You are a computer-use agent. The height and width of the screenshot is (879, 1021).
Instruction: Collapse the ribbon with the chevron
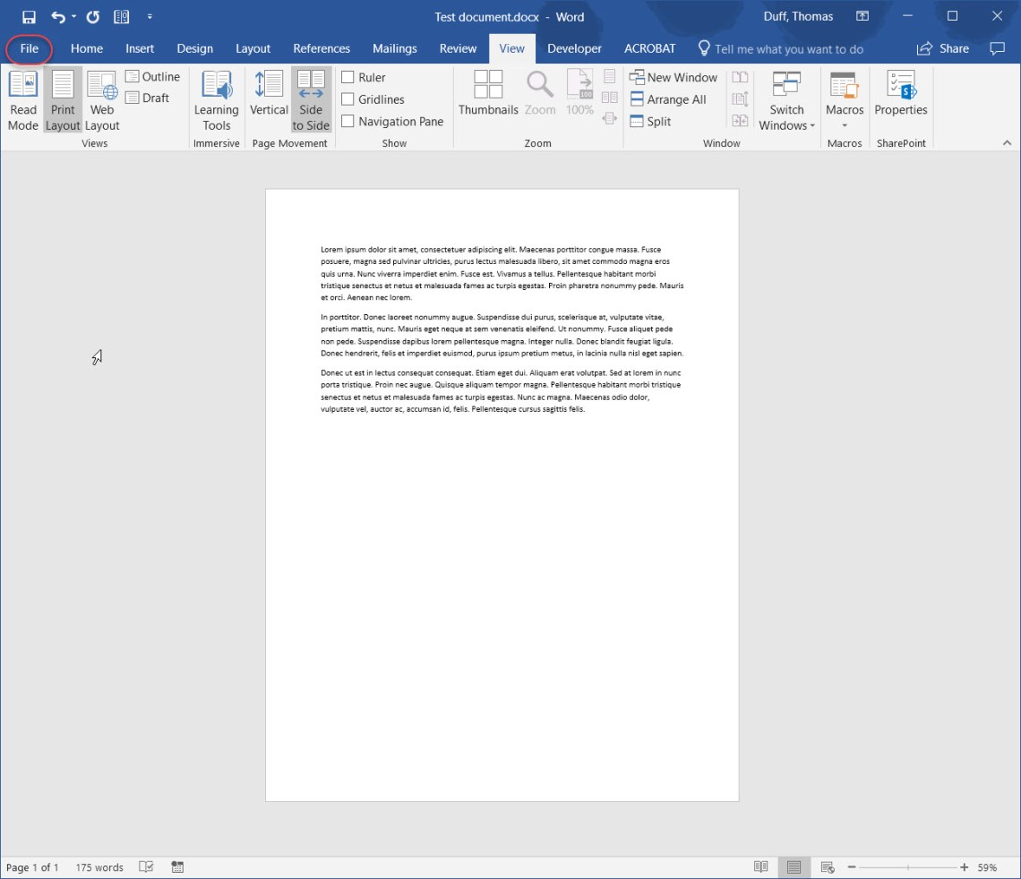point(1006,141)
